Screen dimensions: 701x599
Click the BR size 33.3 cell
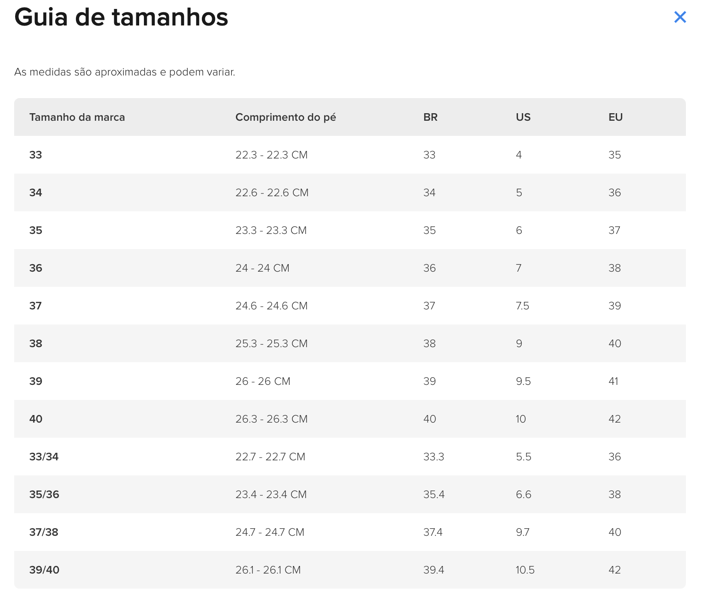tap(434, 457)
